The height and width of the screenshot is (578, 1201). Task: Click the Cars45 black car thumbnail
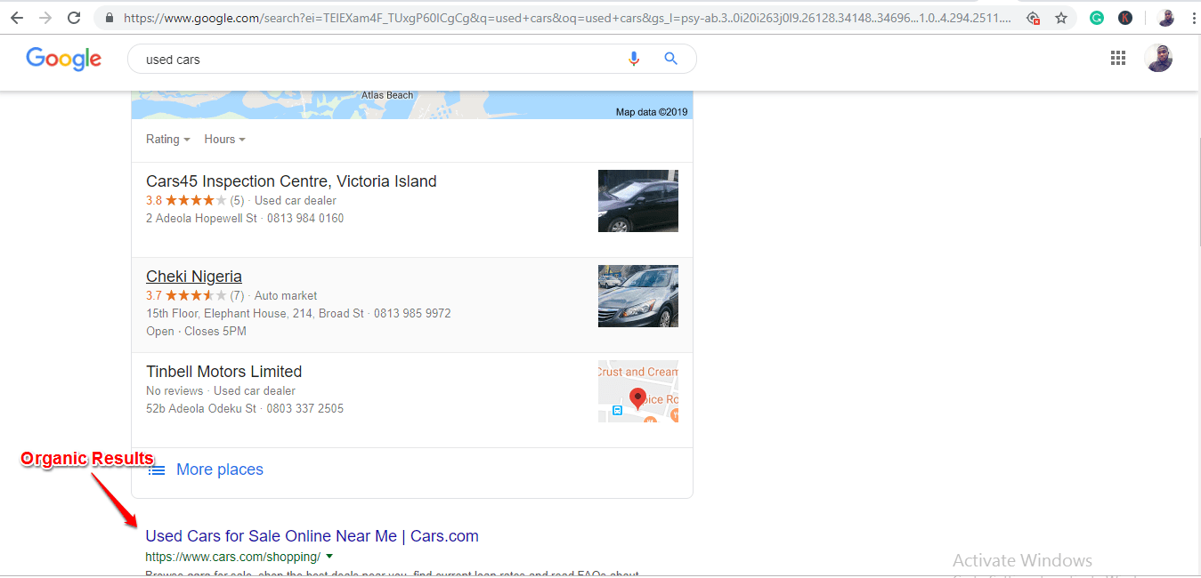click(638, 201)
